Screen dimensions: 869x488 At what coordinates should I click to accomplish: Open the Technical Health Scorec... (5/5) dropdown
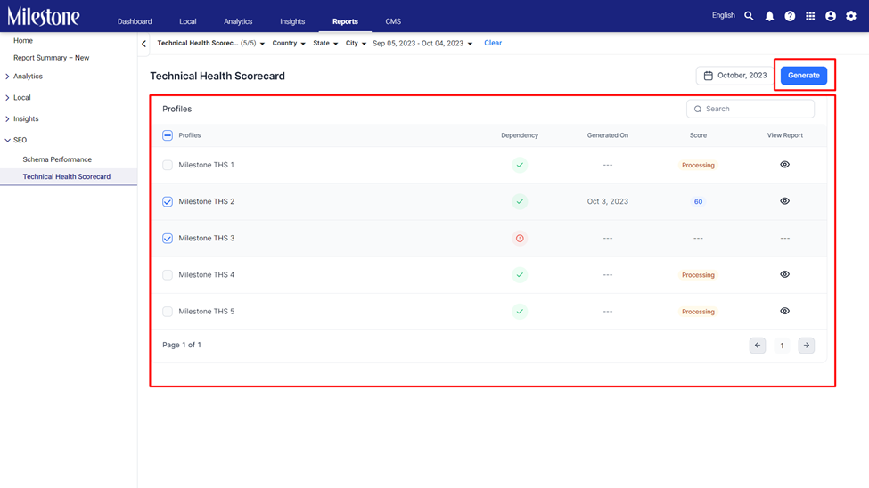click(210, 44)
